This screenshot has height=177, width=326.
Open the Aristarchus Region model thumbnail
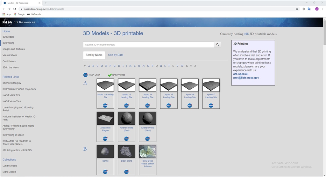105,118
